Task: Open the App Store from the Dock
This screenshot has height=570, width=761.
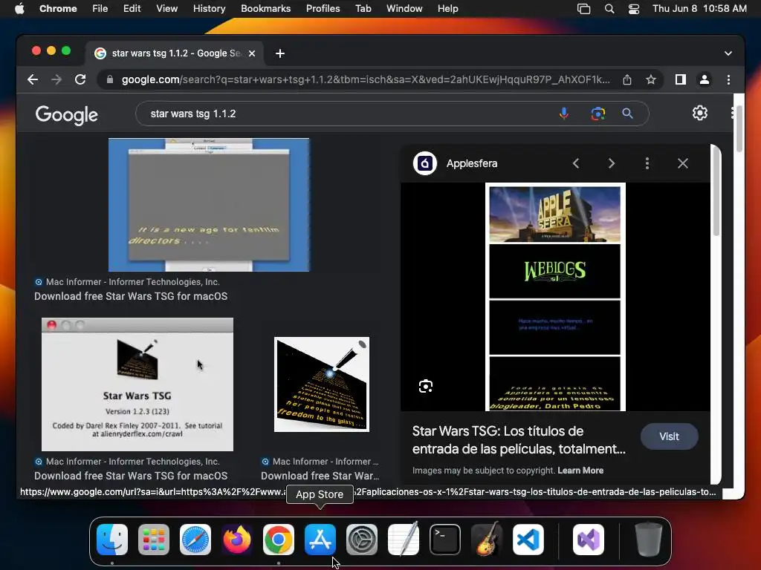Action: (x=320, y=540)
